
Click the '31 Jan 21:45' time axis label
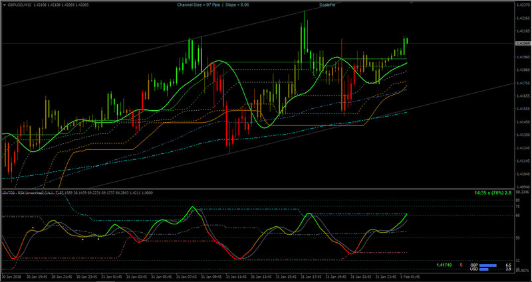pos(362,277)
